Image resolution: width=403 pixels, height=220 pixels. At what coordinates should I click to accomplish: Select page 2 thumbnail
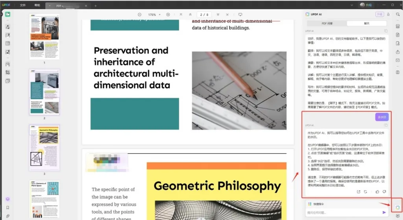tap(44, 92)
